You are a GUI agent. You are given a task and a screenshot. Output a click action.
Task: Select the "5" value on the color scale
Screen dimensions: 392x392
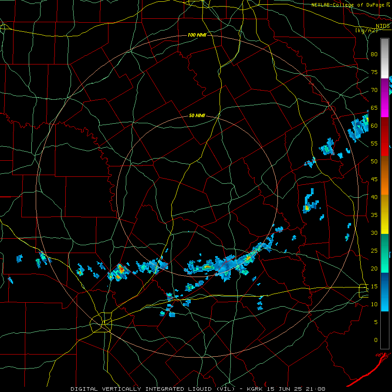[x=376, y=322]
